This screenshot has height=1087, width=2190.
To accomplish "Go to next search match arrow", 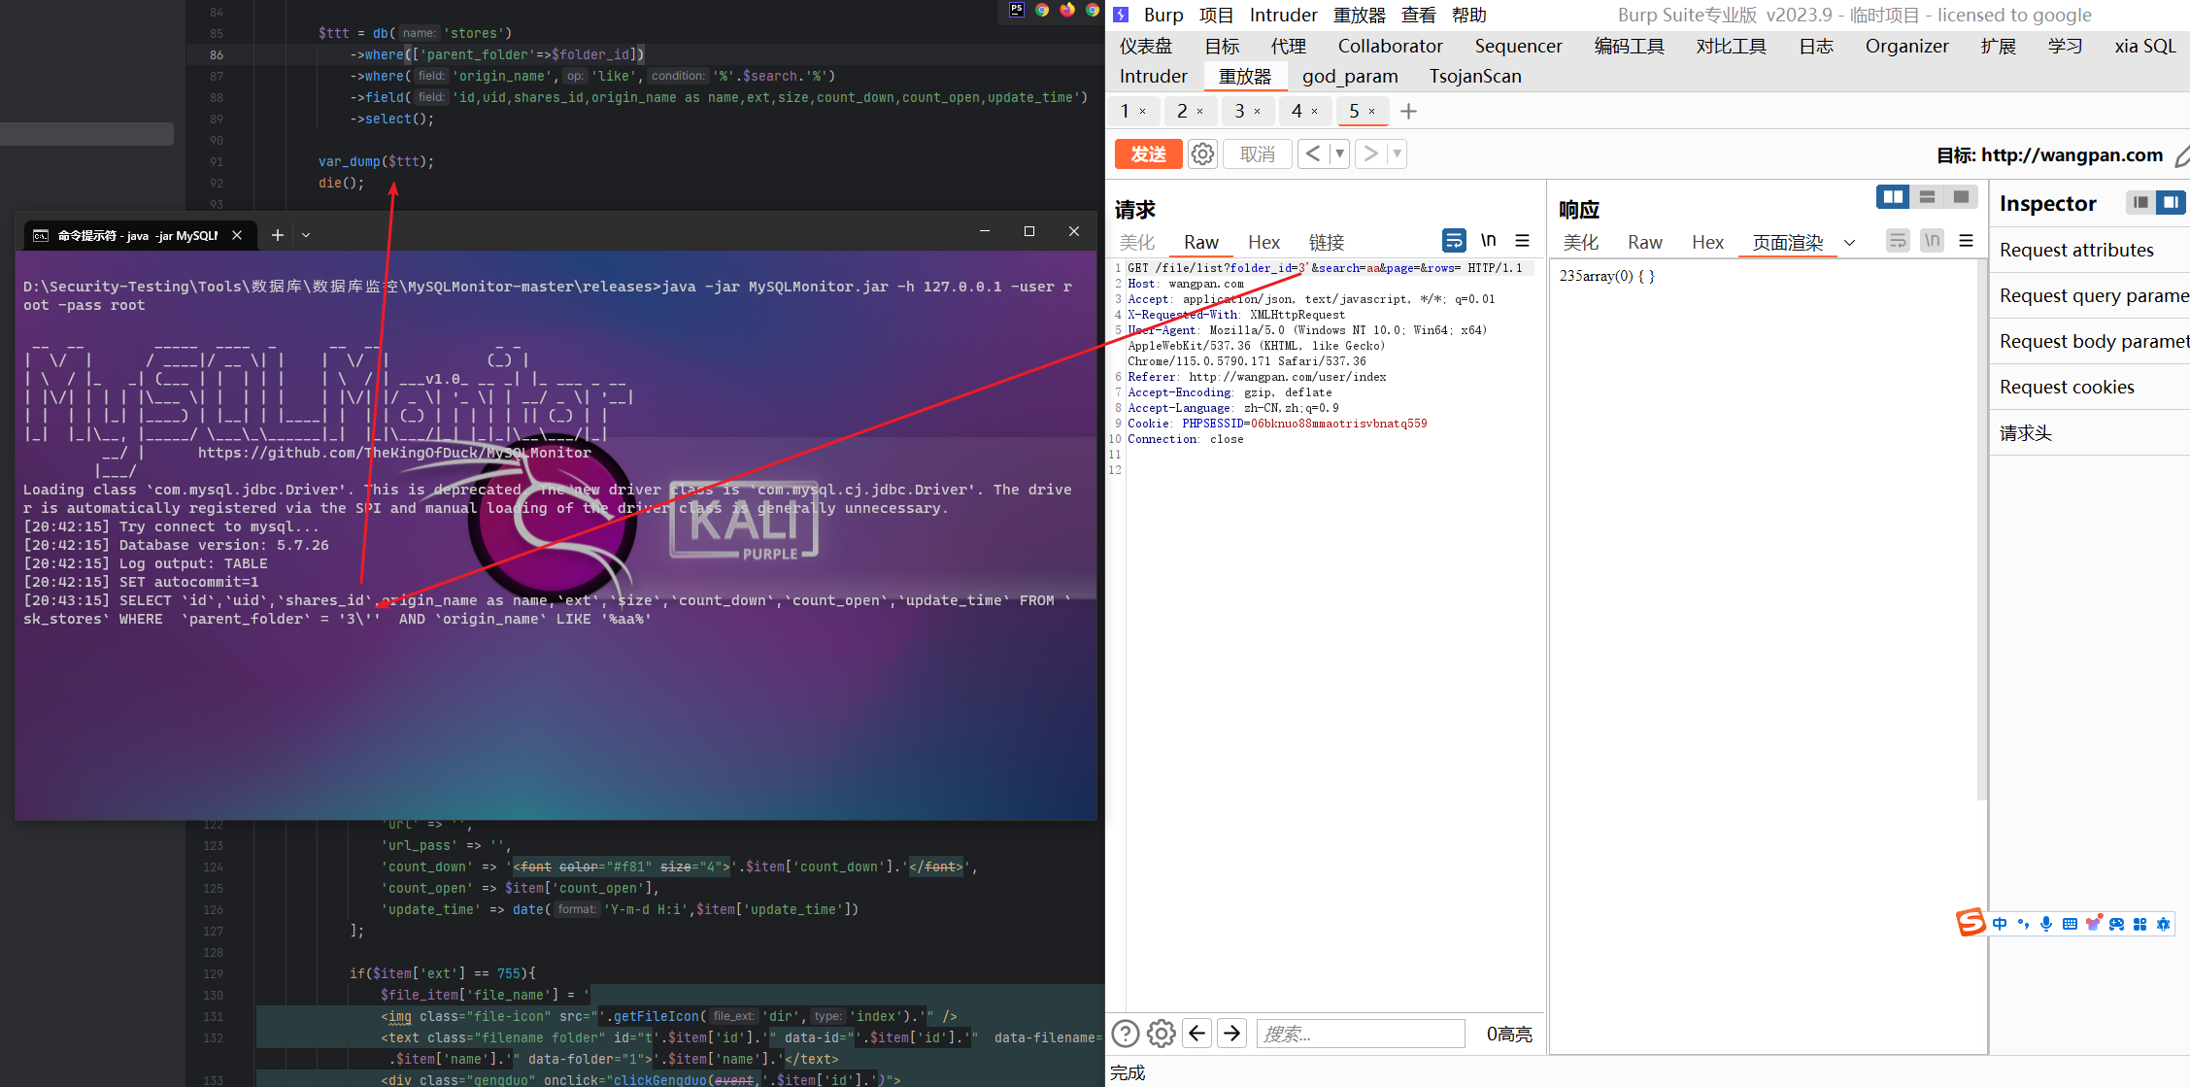I will 1232,1034.
